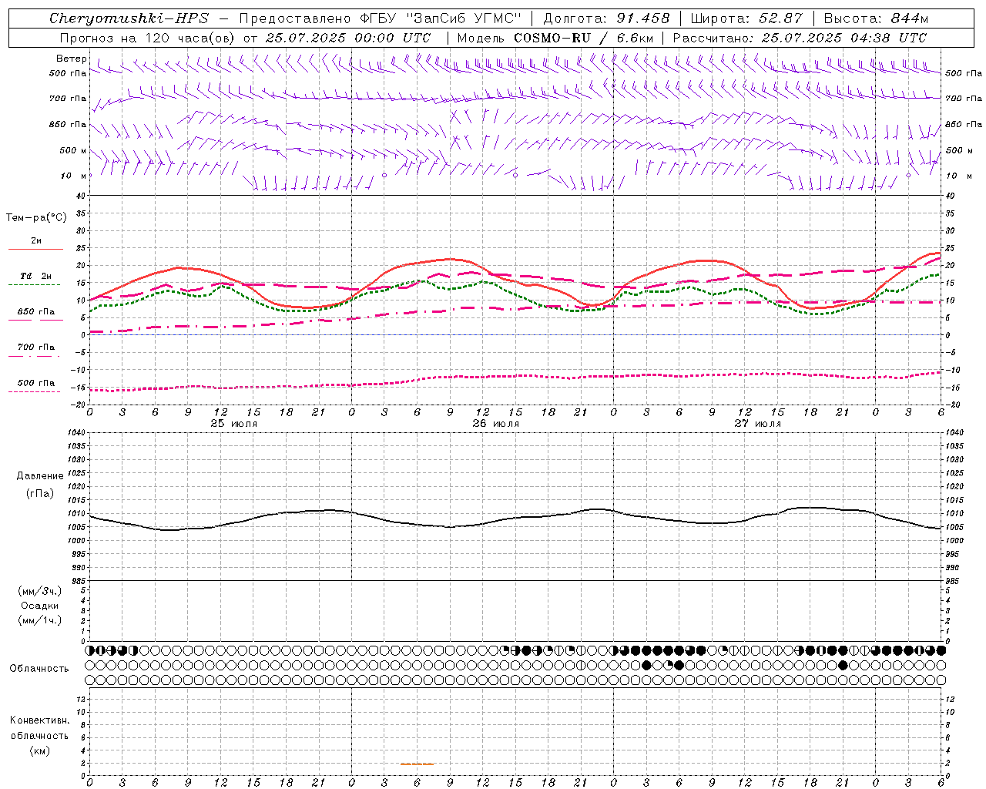986x789 pixels.
Task: Click the dashed line sample under Td 2м
Action: point(35,285)
